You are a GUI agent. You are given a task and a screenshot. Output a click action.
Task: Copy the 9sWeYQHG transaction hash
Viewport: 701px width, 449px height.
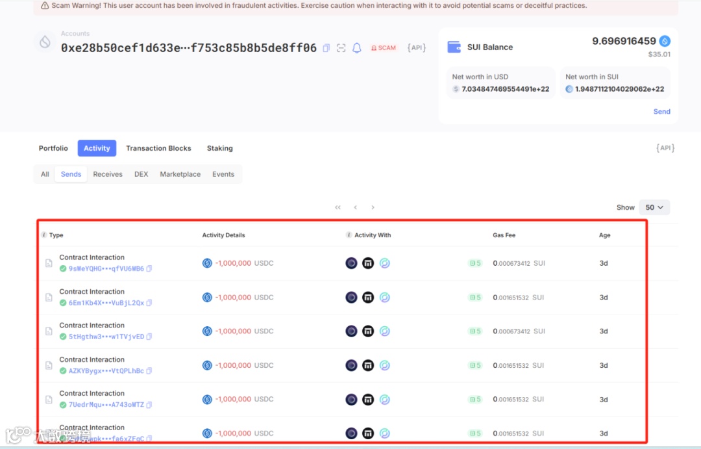(x=149, y=268)
